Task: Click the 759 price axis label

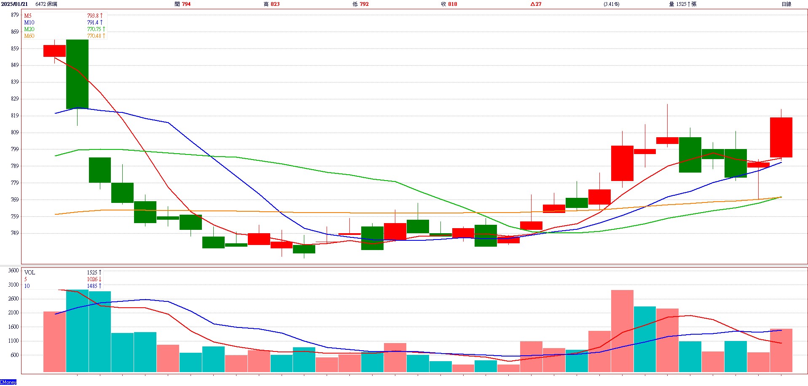Action: [x=15, y=217]
